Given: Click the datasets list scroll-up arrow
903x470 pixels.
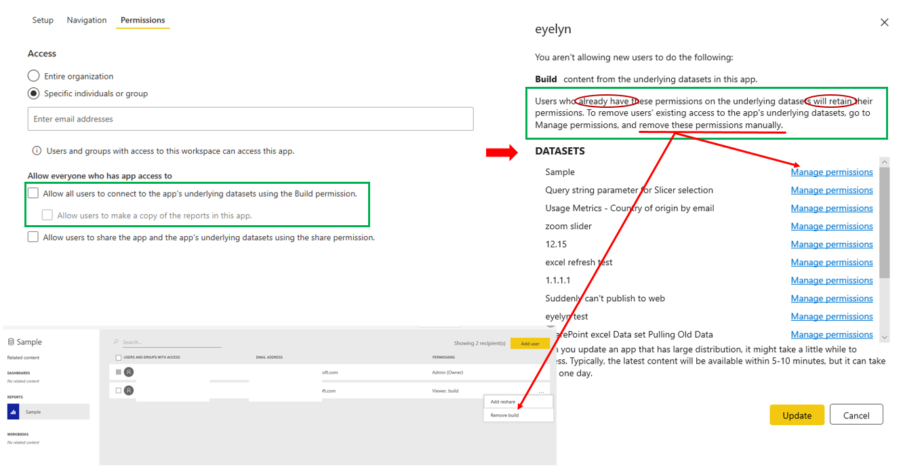Looking at the screenshot, I should pos(885,162).
